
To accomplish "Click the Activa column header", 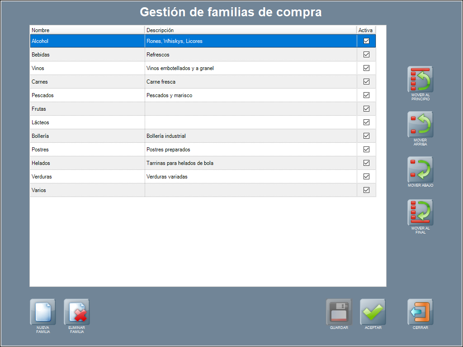I will point(365,30).
